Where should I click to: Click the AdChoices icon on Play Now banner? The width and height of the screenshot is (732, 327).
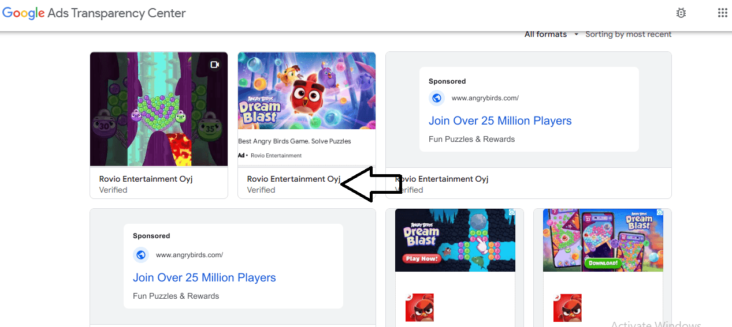pos(512,212)
